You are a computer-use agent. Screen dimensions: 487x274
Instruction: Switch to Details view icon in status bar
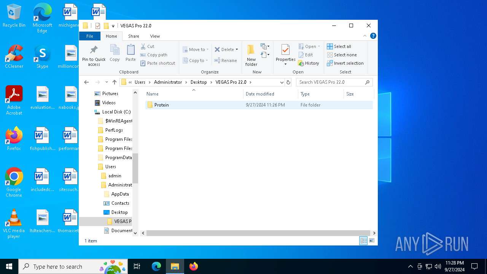click(363, 241)
